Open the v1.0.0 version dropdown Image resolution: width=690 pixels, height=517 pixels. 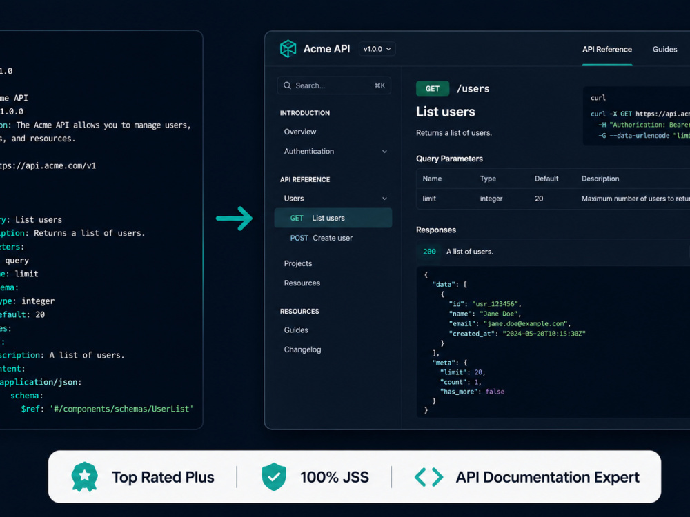377,49
